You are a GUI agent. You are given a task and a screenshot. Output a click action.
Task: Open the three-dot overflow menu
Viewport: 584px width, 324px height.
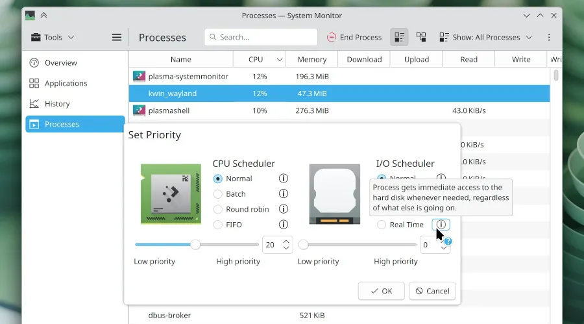[549, 38]
